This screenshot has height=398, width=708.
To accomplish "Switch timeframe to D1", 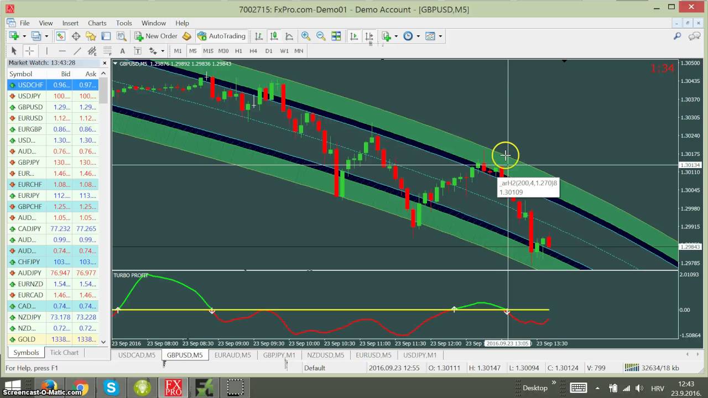I will (269, 51).
